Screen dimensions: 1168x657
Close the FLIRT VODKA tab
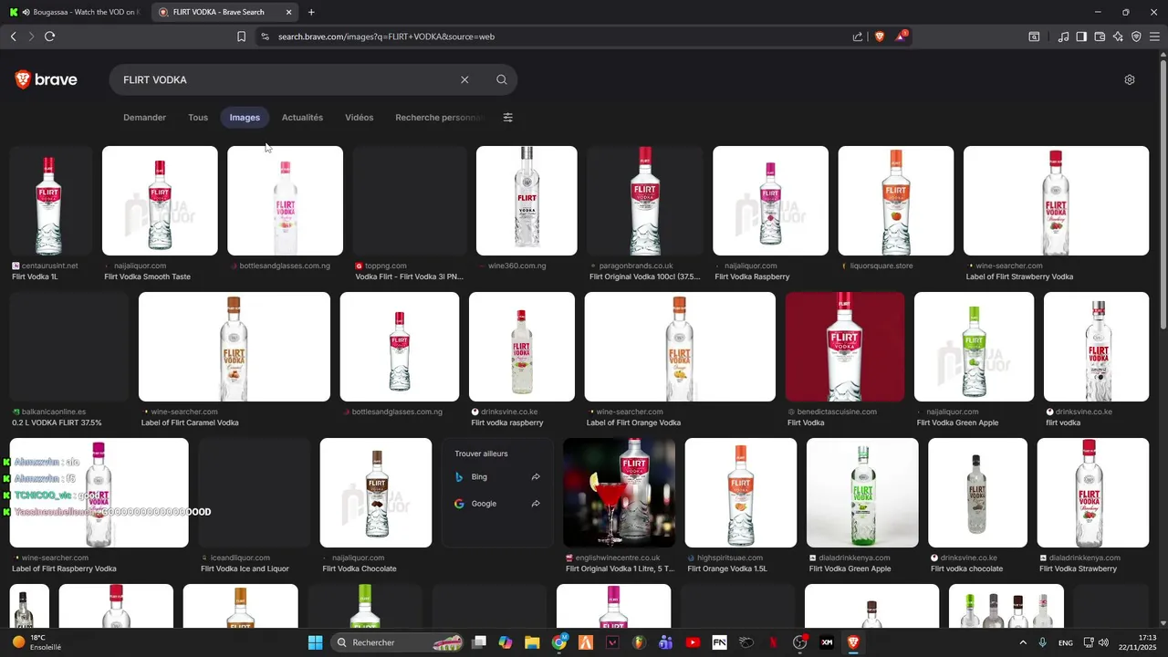point(289,12)
